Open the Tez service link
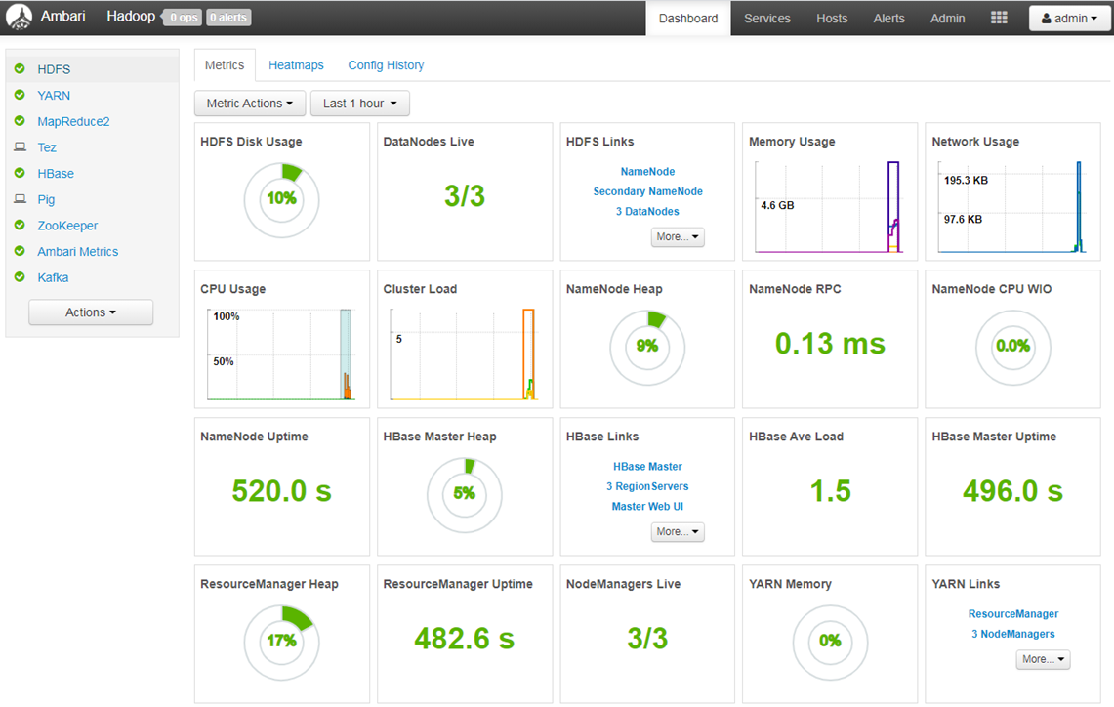This screenshot has height=707, width=1114. pos(47,147)
